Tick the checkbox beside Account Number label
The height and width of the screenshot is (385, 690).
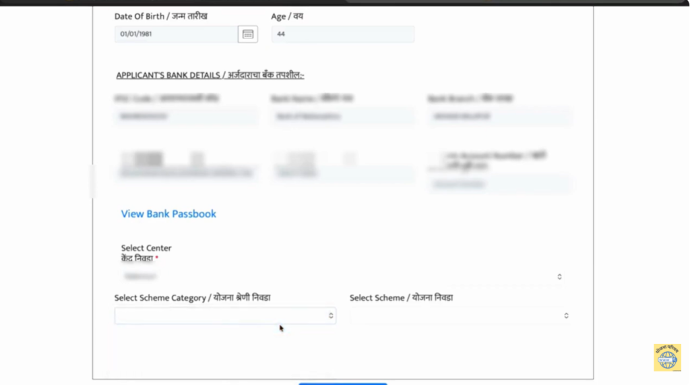[x=439, y=156]
